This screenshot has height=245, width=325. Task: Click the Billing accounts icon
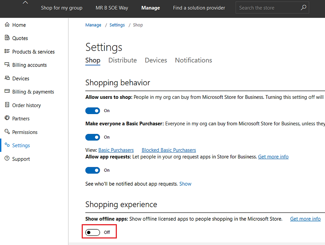pos(7,65)
